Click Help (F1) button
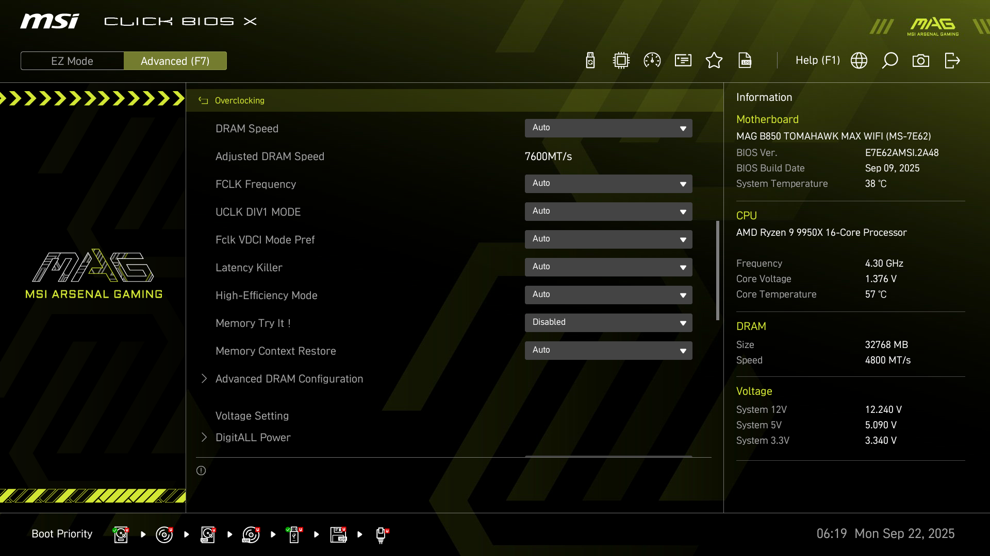The height and width of the screenshot is (556, 990). [817, 61]
